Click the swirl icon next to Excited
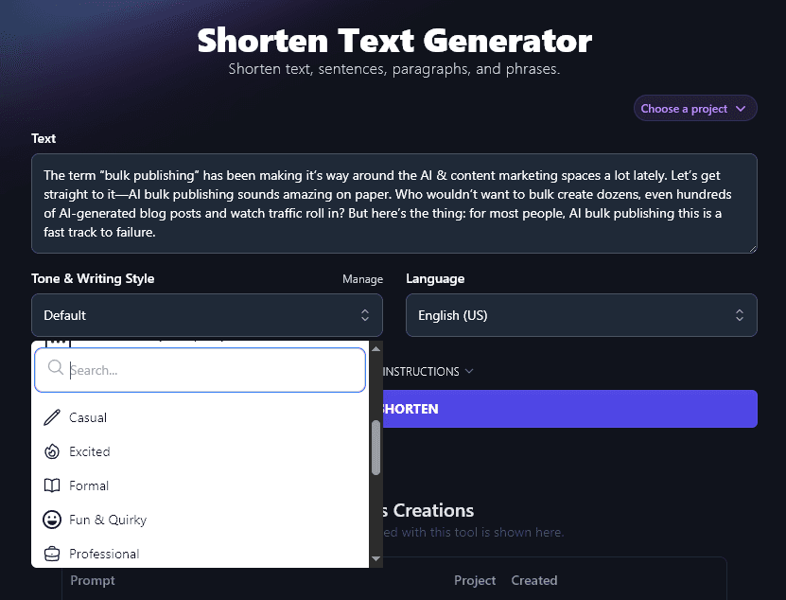Screen dimensions: 786x600 [52, 451]
